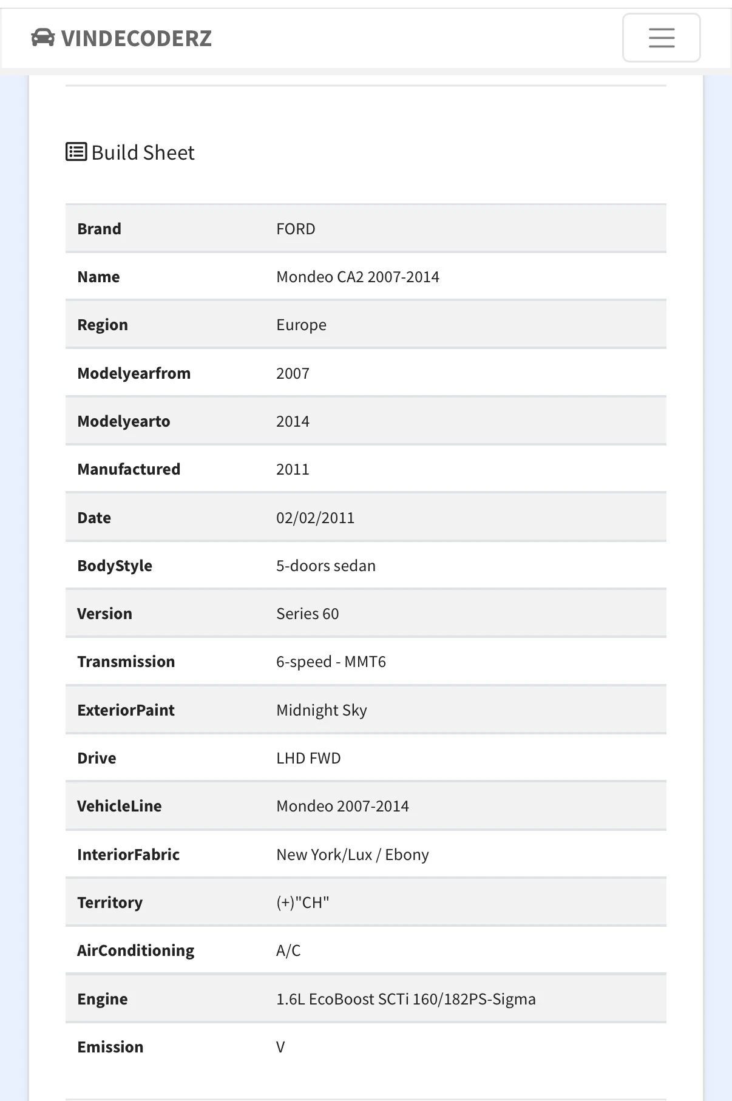Select the Version value Series 60
Image resolution: width=732 pixels, height=1101 pixels.
(x=307, y=614)
